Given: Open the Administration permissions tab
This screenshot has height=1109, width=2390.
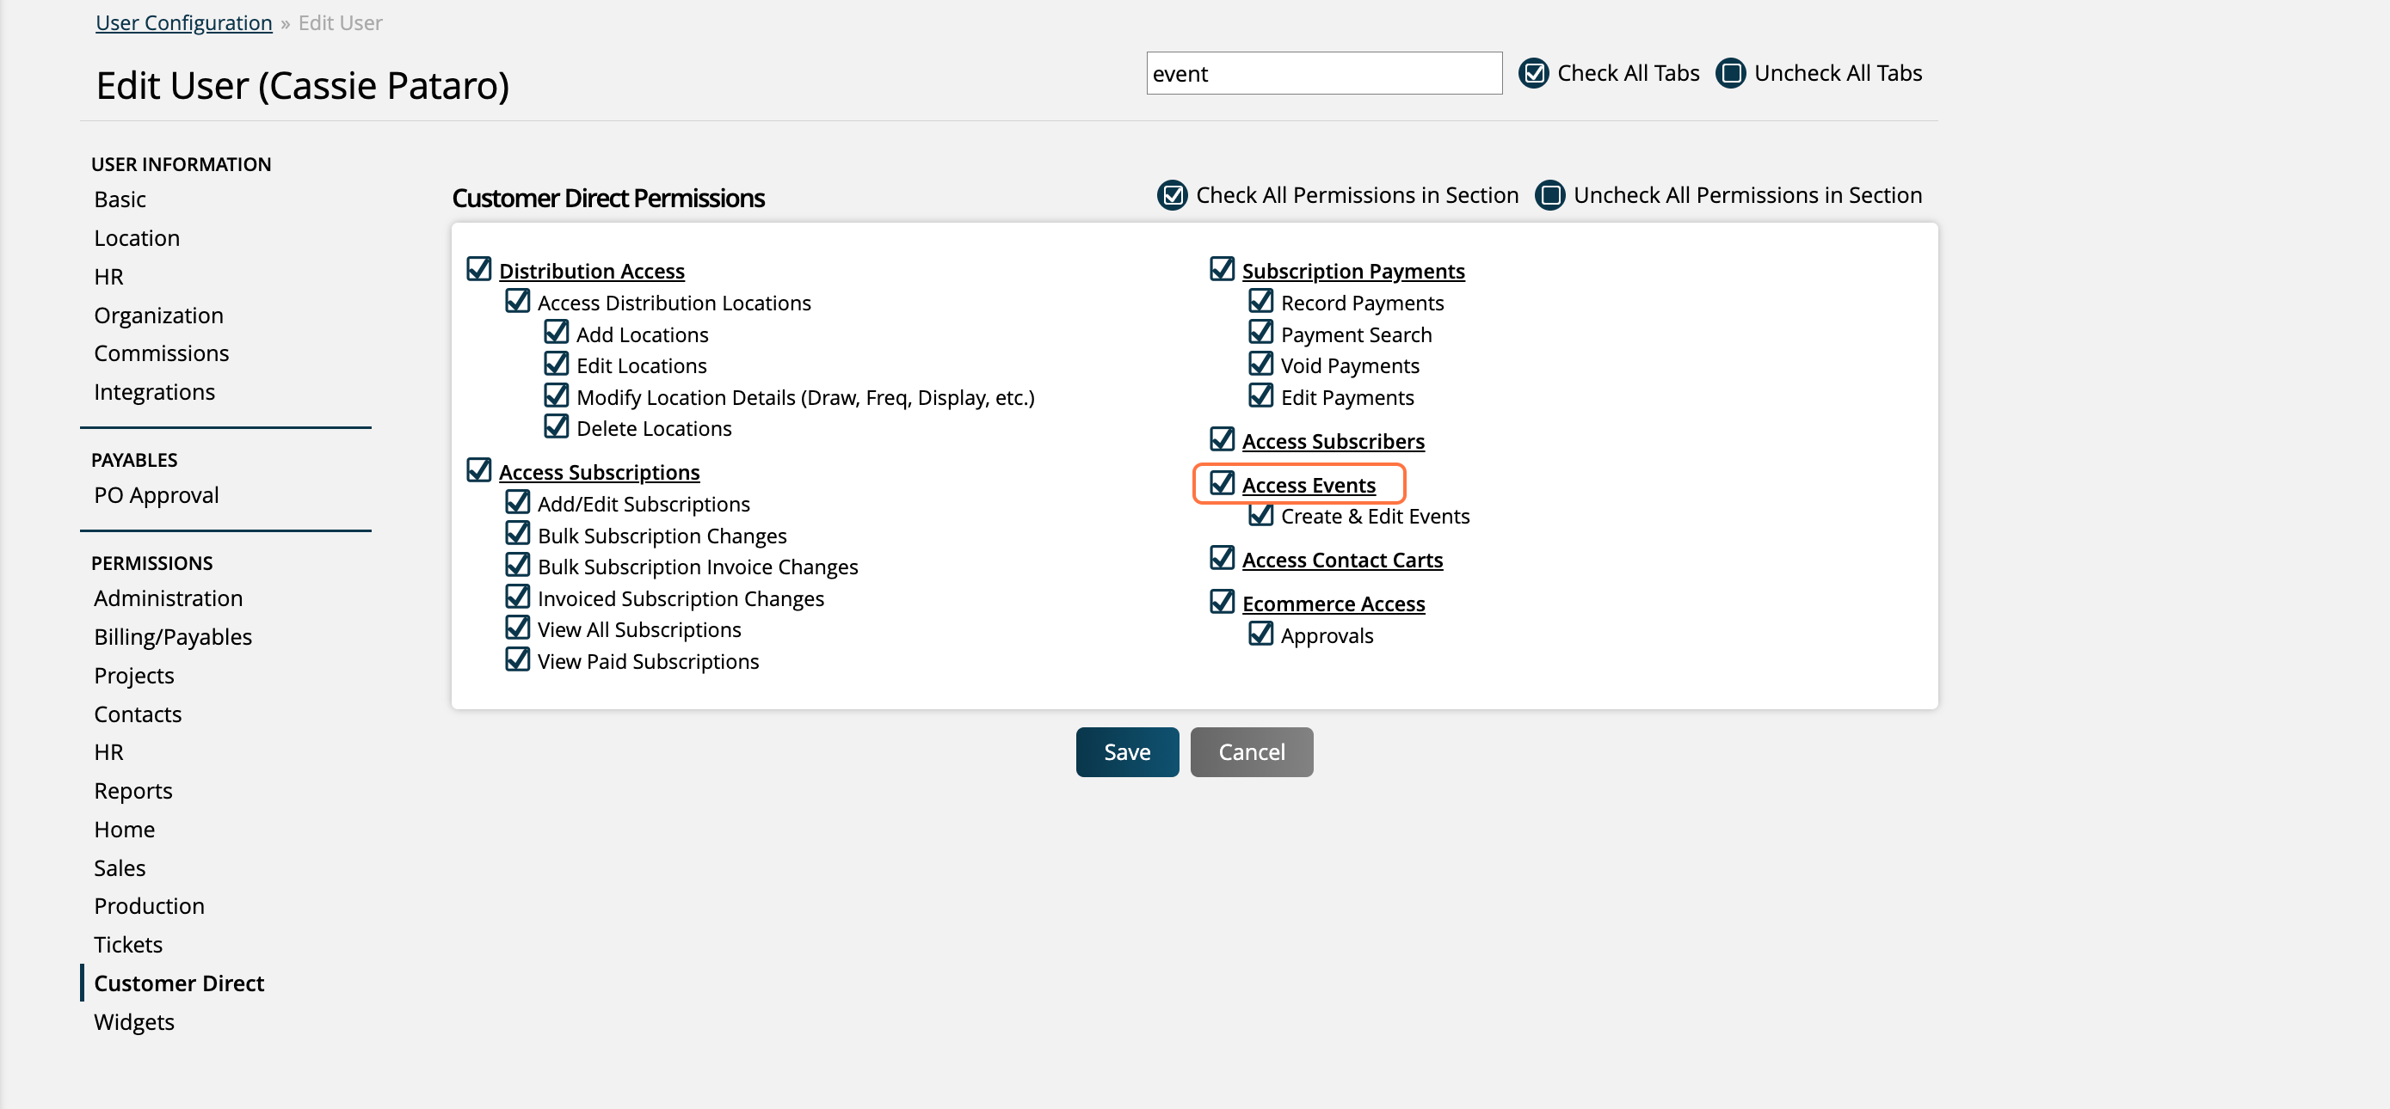Looking at the screenshot, I should click(x=168, y=598).
